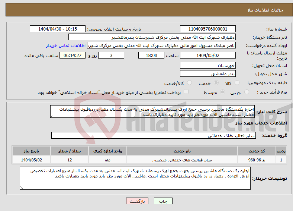Click the توضیحات خریدار text area

tap(135, 178)
